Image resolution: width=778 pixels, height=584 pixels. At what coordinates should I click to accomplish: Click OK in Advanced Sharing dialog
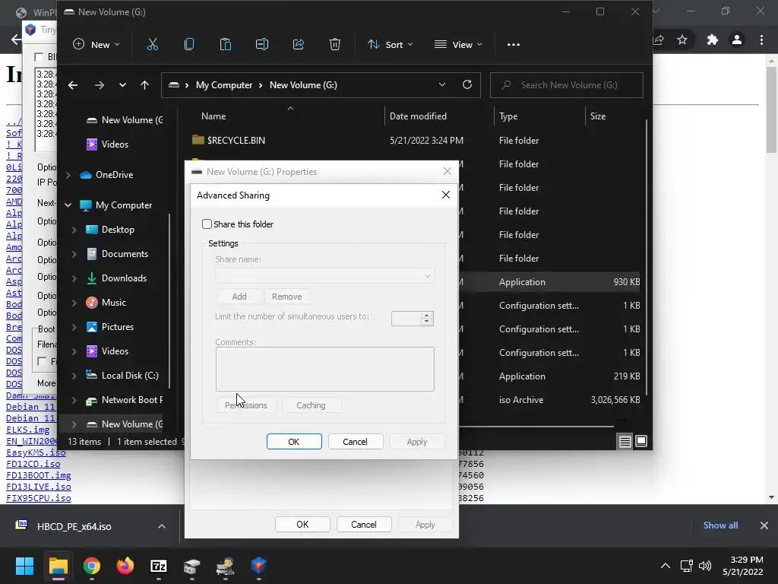coord(294,442)
